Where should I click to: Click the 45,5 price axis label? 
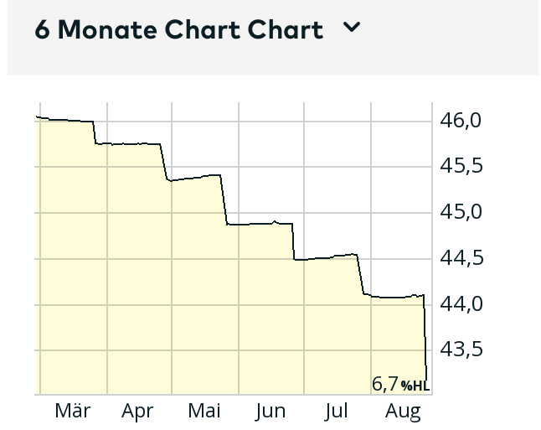click(x=461, y=166)
